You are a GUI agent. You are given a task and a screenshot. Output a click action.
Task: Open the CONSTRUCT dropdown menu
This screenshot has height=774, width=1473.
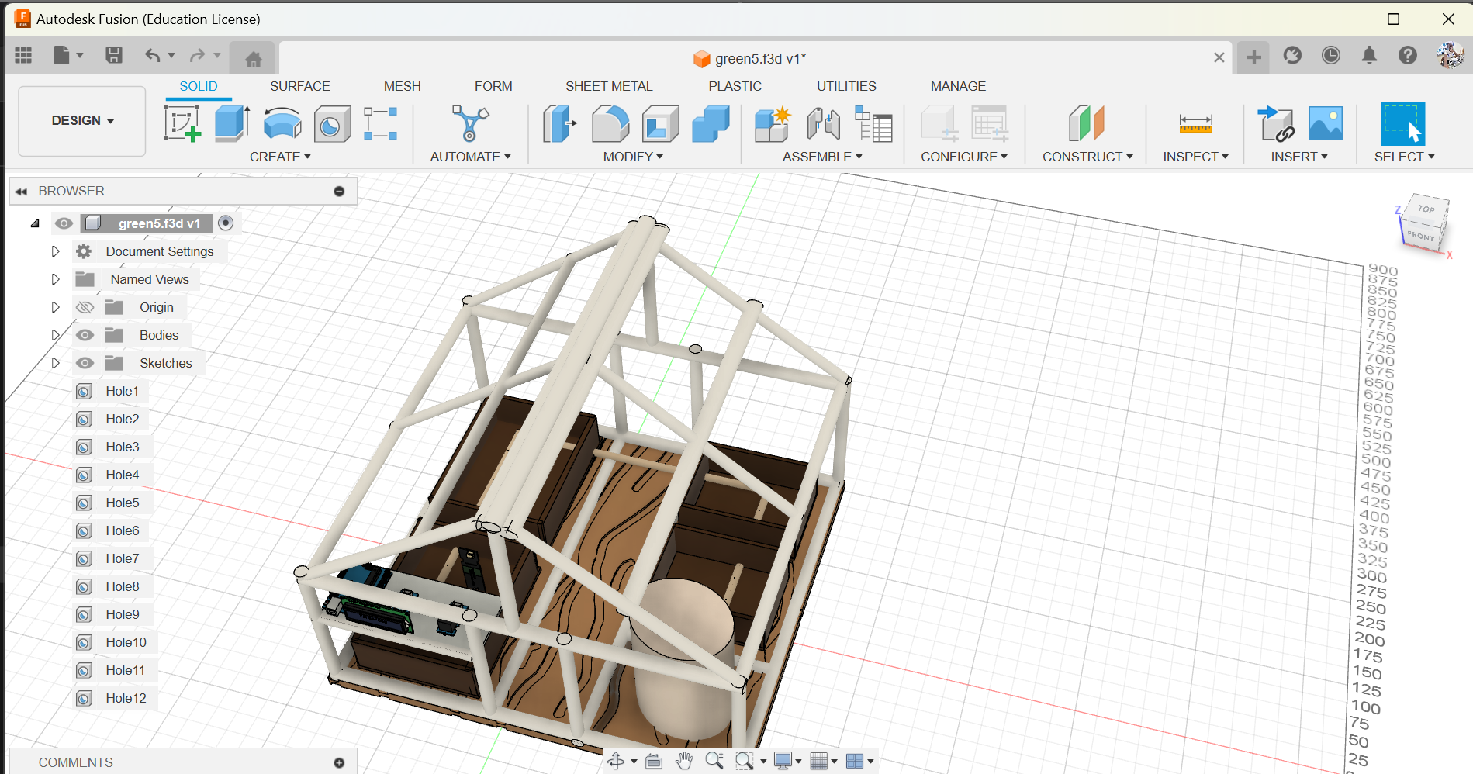tap(1087, 157)
